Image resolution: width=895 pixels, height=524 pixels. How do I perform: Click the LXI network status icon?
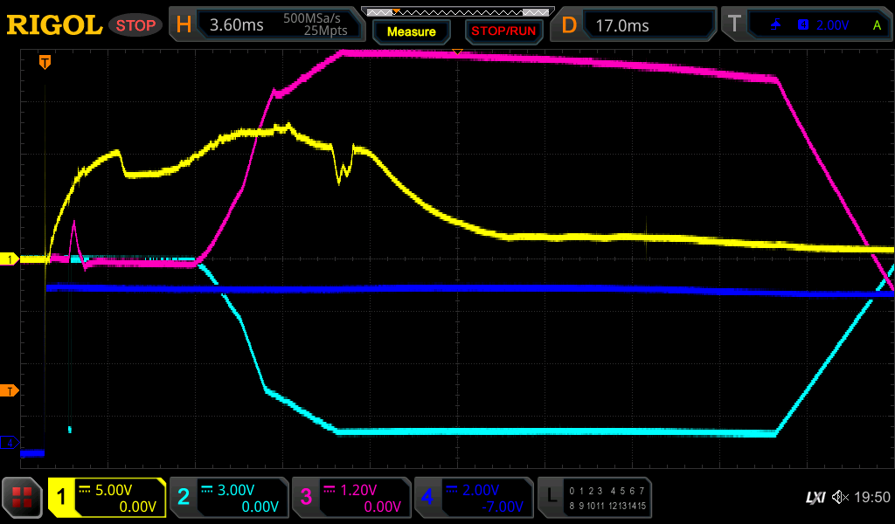coord(815,498)
